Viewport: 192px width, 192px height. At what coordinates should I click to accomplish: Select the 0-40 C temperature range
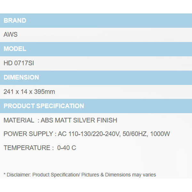67,148
